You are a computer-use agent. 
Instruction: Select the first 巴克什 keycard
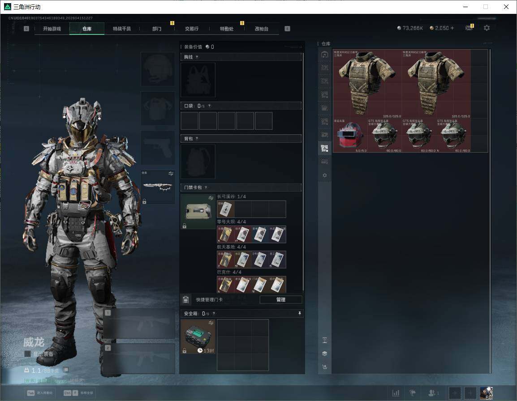pyautogui.click(x=226, y=285)
